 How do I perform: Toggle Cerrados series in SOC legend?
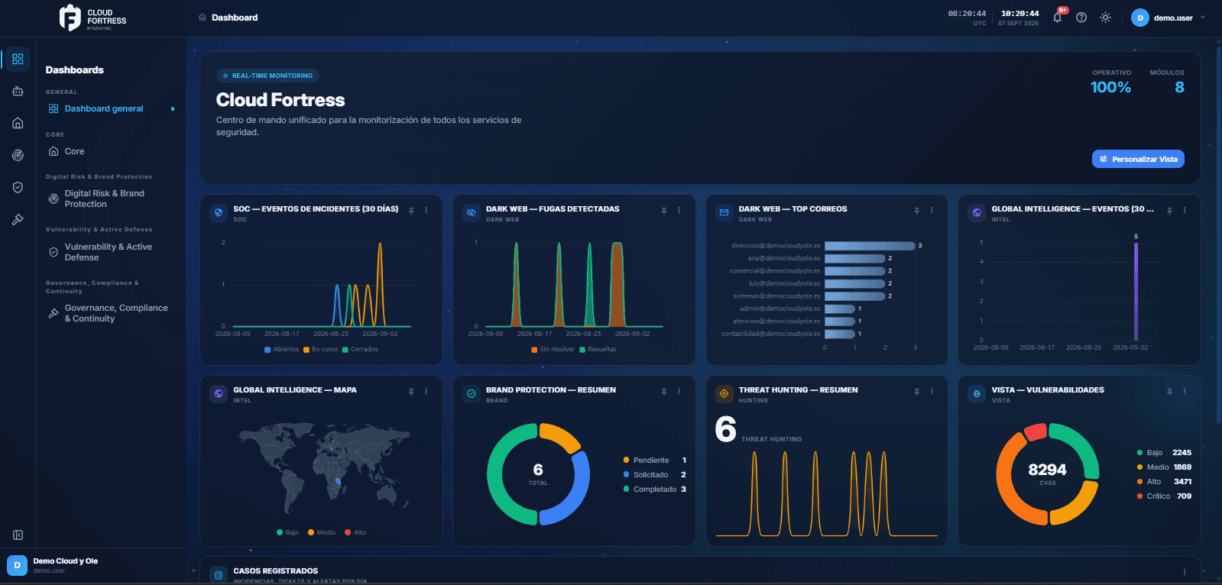coord(360,350)
